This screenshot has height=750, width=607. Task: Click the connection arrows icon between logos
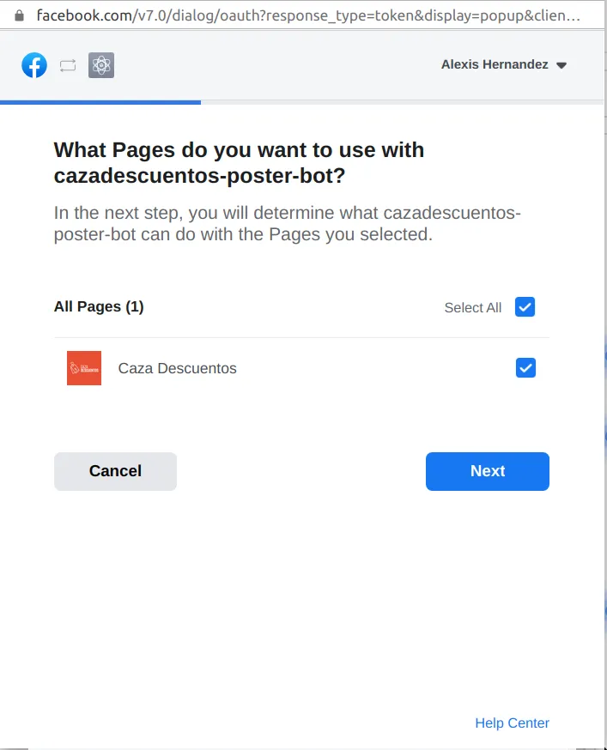click(68, 65)
